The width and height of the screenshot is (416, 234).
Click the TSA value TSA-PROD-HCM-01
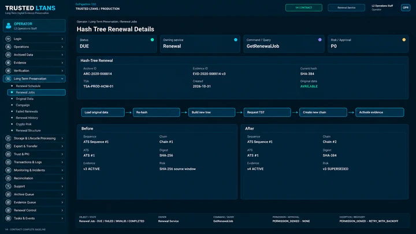click(x=98, y=87)
